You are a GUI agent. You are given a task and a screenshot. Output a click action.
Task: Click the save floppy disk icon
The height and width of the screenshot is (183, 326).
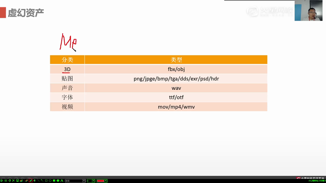(x=17, y=180)
